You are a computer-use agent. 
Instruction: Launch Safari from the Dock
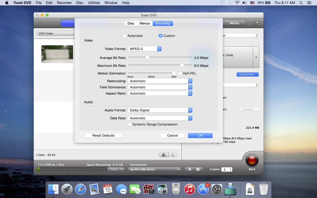point(80,189)
